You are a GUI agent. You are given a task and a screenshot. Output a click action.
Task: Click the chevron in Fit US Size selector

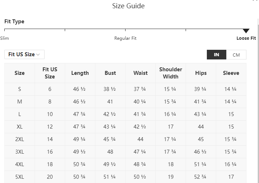(x=38, y=54)
